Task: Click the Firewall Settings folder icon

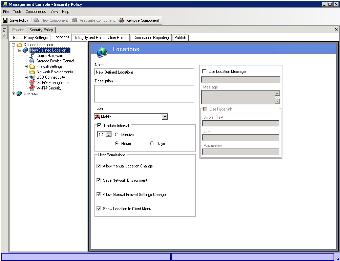Action: click(x=32, y=66)
